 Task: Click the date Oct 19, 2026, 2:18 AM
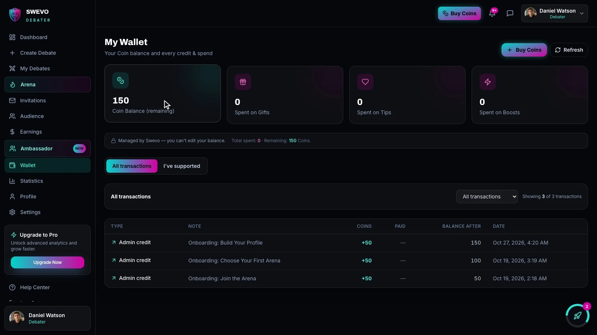520,278
